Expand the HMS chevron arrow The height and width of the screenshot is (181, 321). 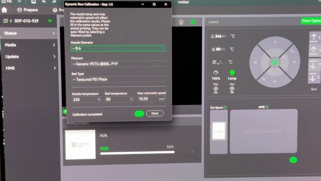pyautogui.click(x=55, y=68)
